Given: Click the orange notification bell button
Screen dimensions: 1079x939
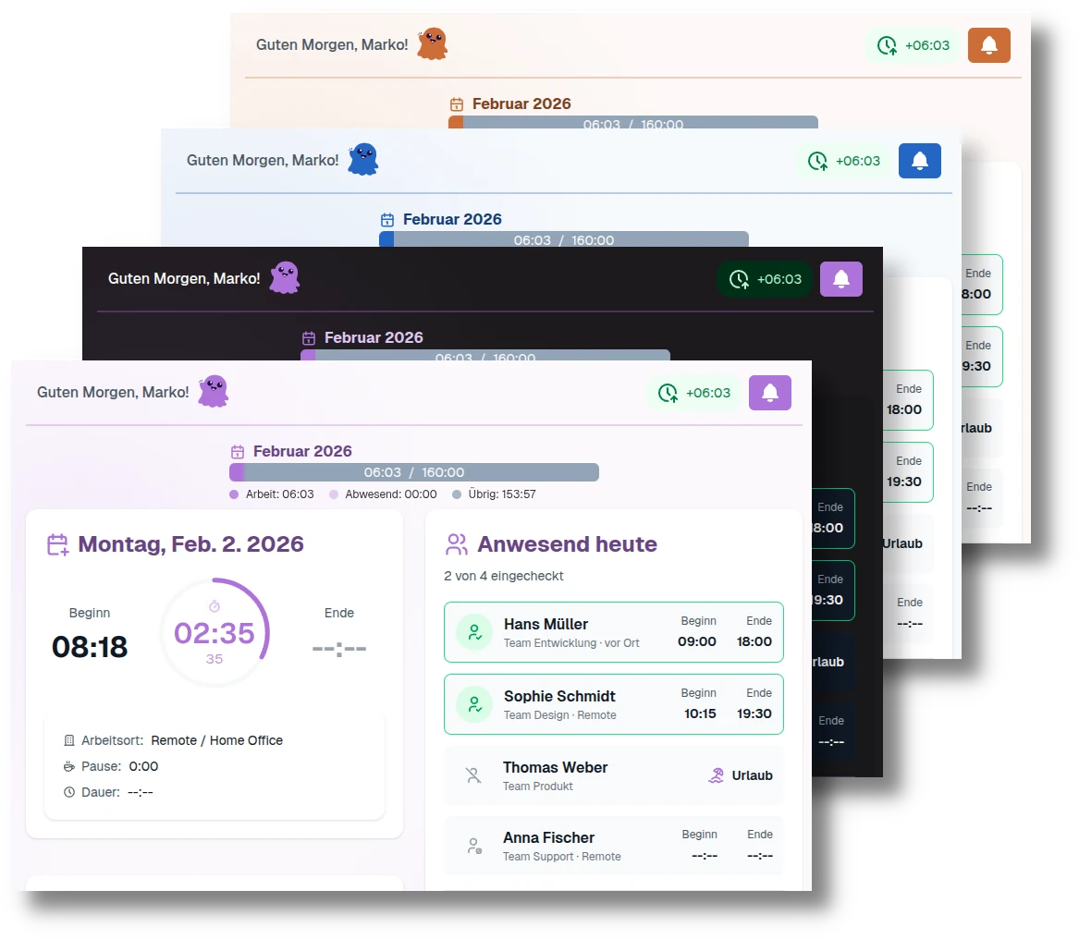Looking at the screenshot, I should click(x=988, y=45).
